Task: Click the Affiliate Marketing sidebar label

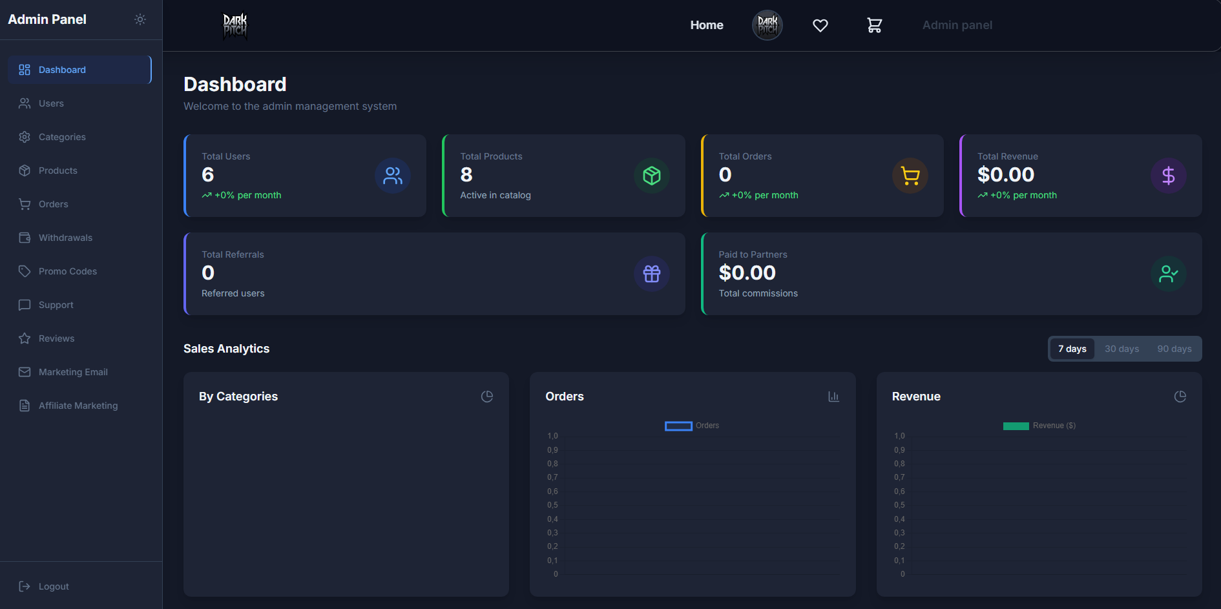Action: click(x=78, y=406)
